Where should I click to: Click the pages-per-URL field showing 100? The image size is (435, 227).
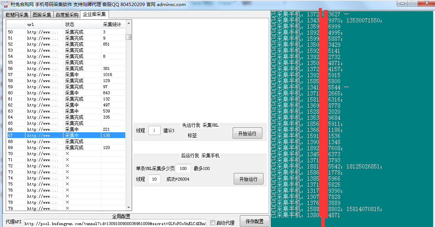(183, 168)
